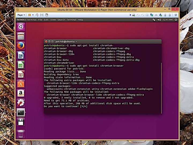Image resolution: width=193 pixels, height=145 pixels.
Task: Open the power options arrow beside Pause
Action: pos(33,15)
